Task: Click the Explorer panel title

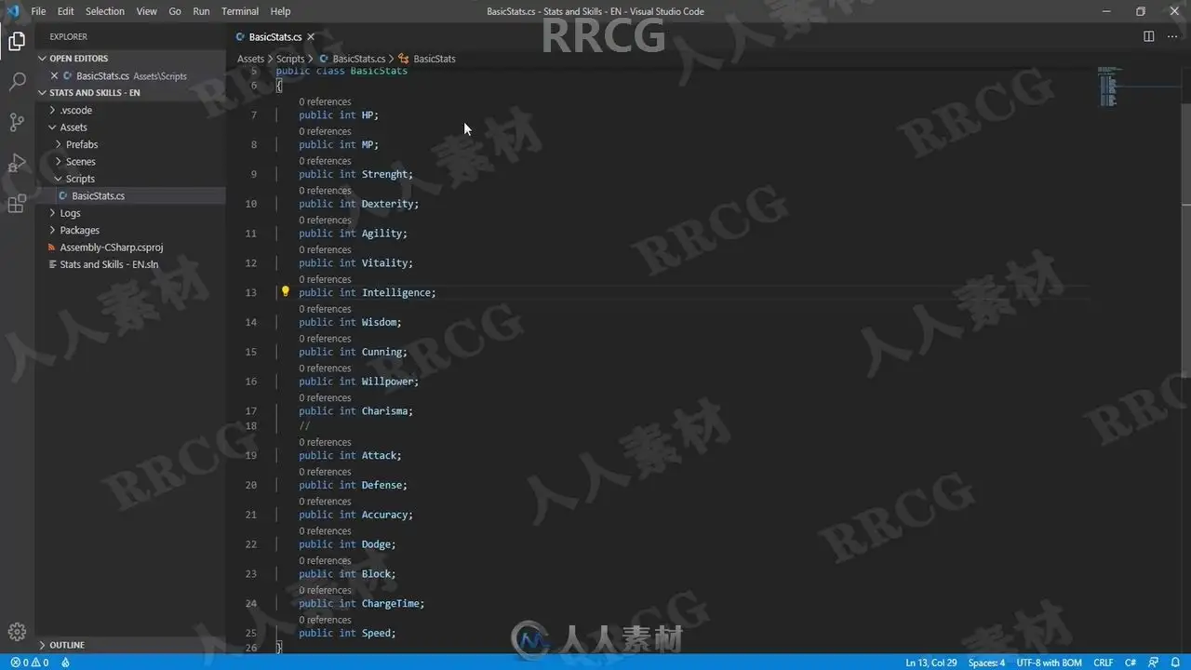Action: click(x=68, y=36)
